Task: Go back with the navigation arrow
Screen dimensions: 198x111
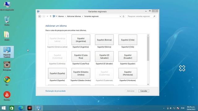Action: 40,16
